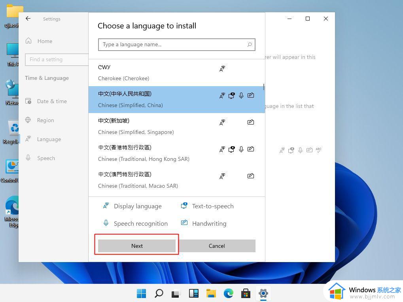Screen dimensions: 403x302
Task: Open taskbar Search magnifier
Action: point(159,293)
